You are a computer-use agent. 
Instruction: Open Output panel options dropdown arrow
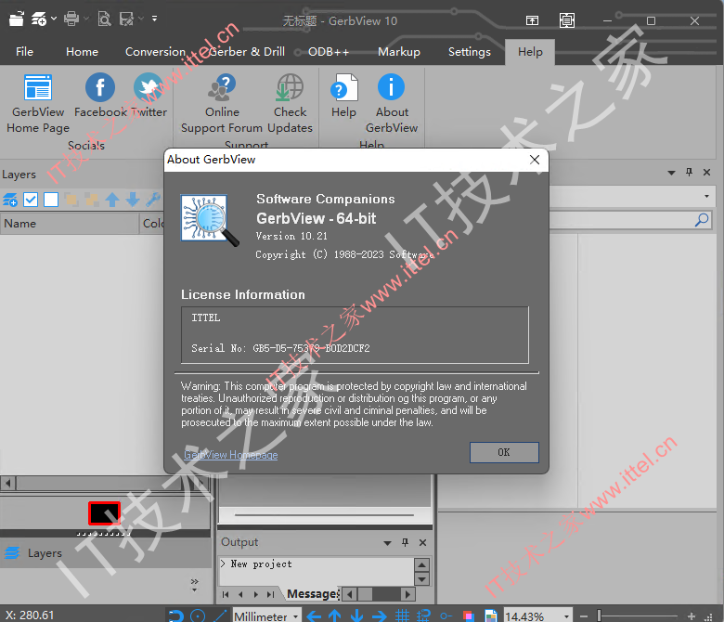(387, 542)
